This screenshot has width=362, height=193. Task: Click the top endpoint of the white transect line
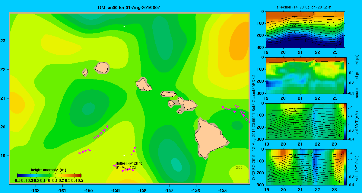point(124,27)
